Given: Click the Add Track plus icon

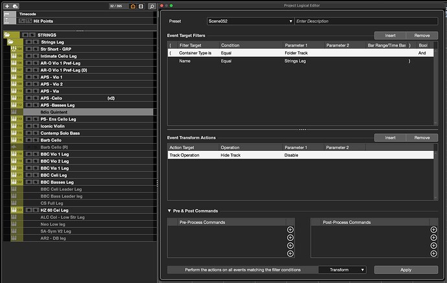Looking at the screenshot, I should coord(7,6).
